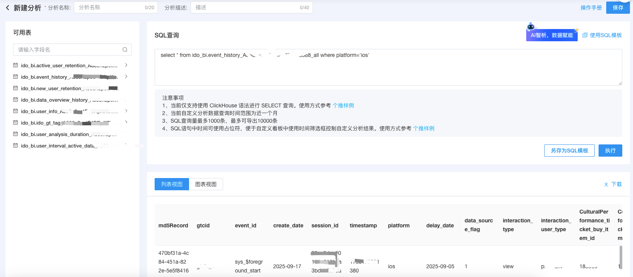Image resolution: width=633 pixels, height=277 pixels.
Task: Click the table icon for ido_bi.user_analysis_duration
Action: point(16,134)
